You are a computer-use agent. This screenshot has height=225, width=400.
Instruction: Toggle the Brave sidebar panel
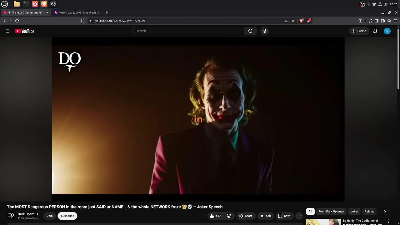(377, 21)
